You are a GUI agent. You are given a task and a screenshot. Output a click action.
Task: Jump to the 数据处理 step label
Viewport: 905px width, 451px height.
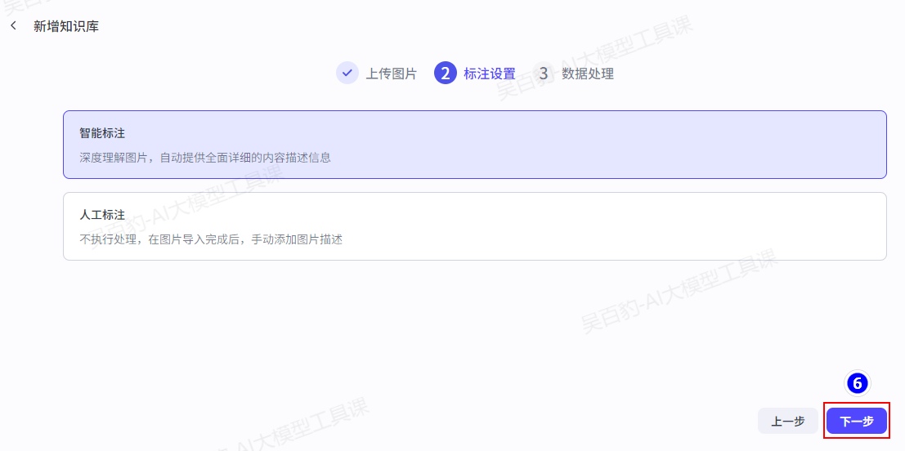588,74
